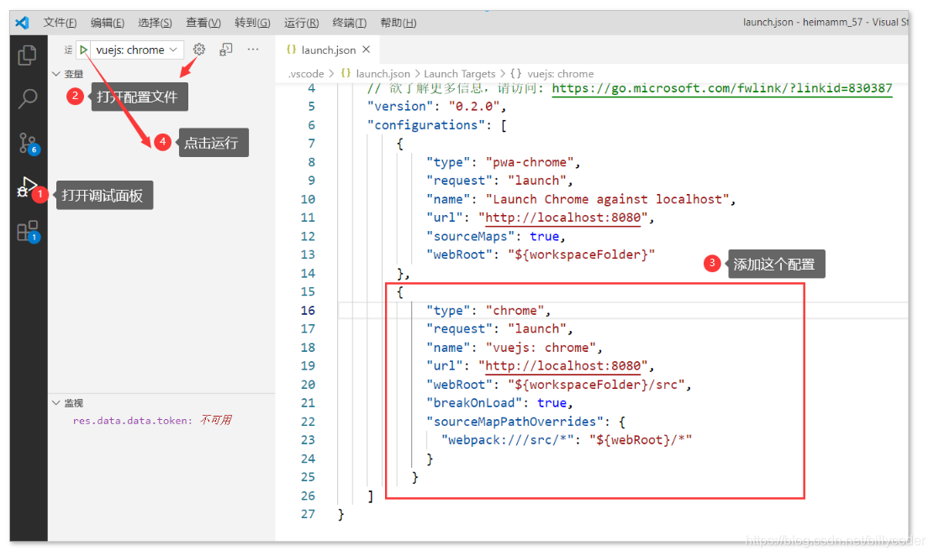Open localhost:8080 link on line 19
This screenshot has height=556, width=934.
click(x=563, y=366)
